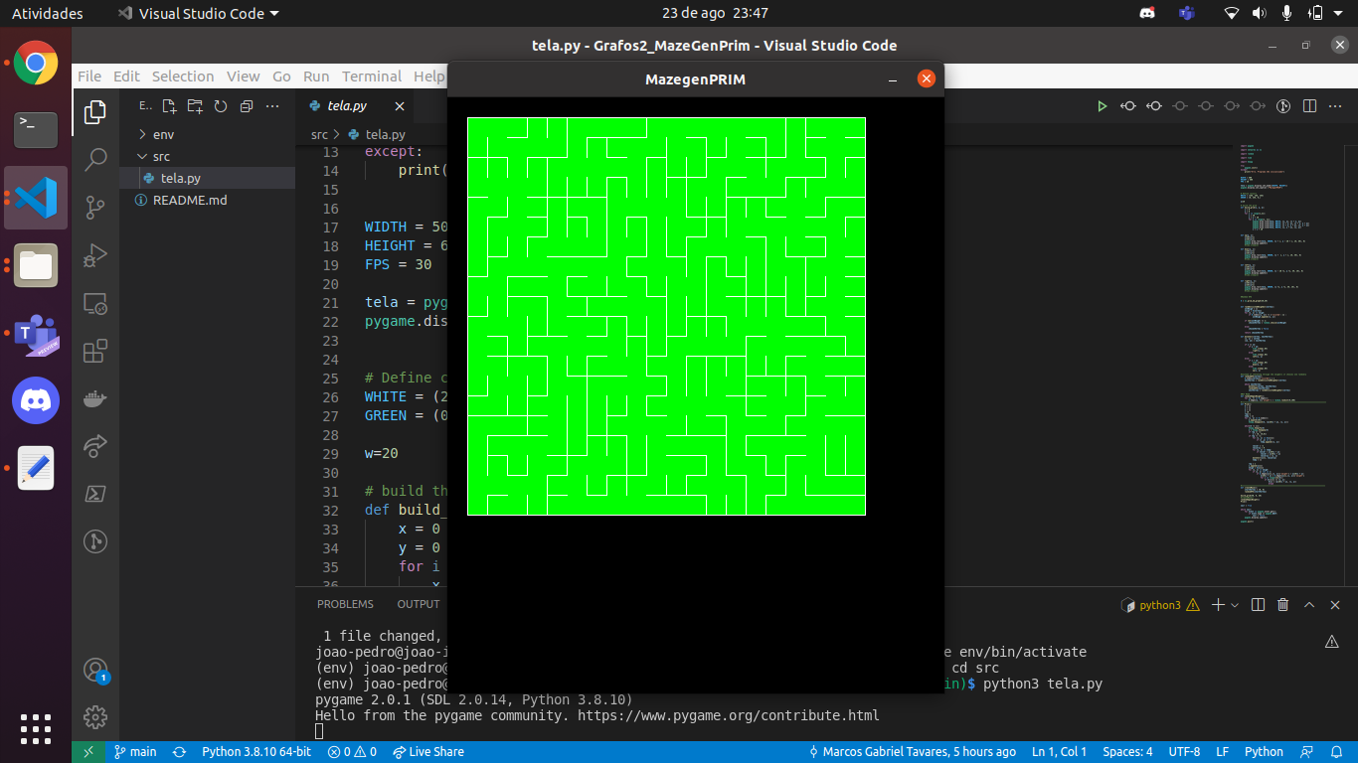
Task: Switch to the OUTPUT panel tab
Action: [418, 604]
